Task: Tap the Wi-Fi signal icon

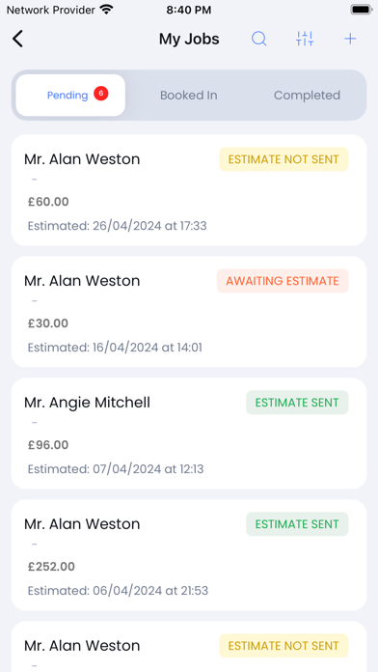Action: [106, 10]
